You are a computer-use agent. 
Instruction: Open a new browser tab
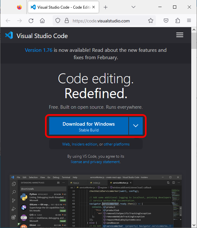(106, 7)
